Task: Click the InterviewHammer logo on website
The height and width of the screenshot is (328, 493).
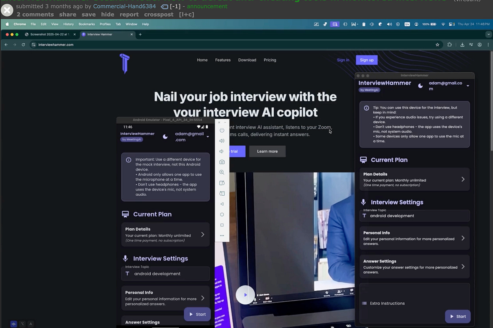Action: pyautogui.click(x=125, y=63)
